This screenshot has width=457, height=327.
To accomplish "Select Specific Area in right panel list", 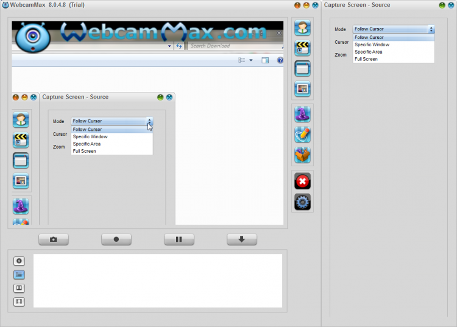I will coord(394,52).
